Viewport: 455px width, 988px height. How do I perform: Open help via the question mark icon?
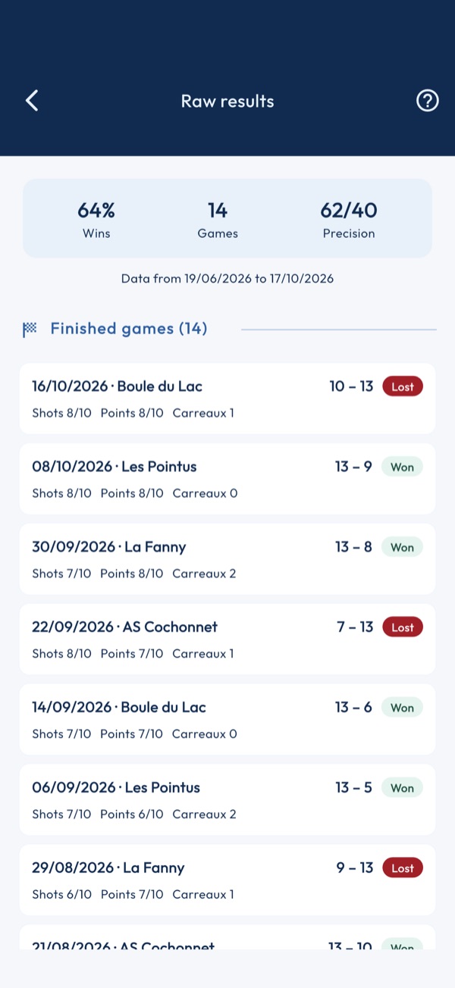pos(428,101)
